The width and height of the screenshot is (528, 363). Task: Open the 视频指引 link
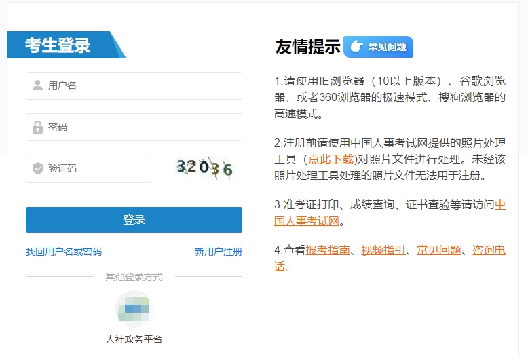point(383,250)
